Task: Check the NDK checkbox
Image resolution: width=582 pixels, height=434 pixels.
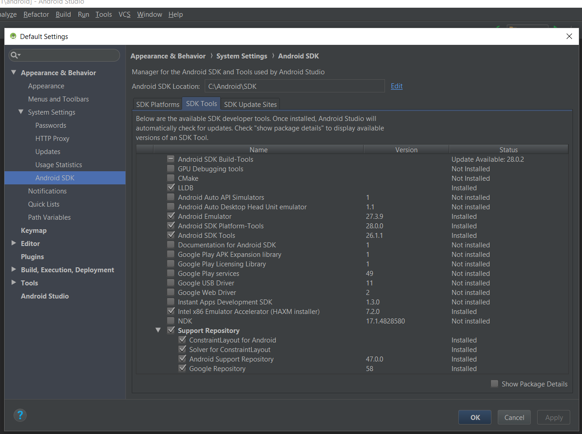Action: (171, 321)
